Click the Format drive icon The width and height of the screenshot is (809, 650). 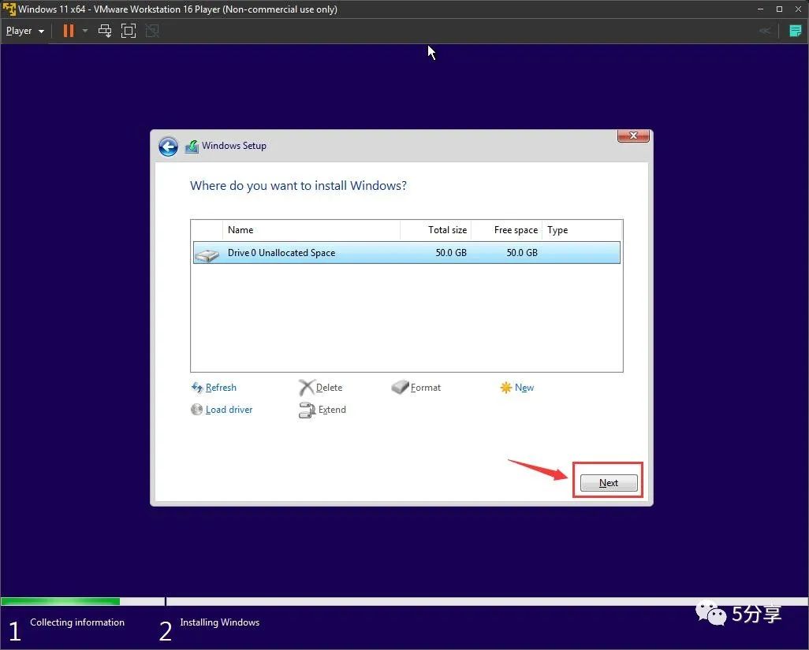click(400, 387)
